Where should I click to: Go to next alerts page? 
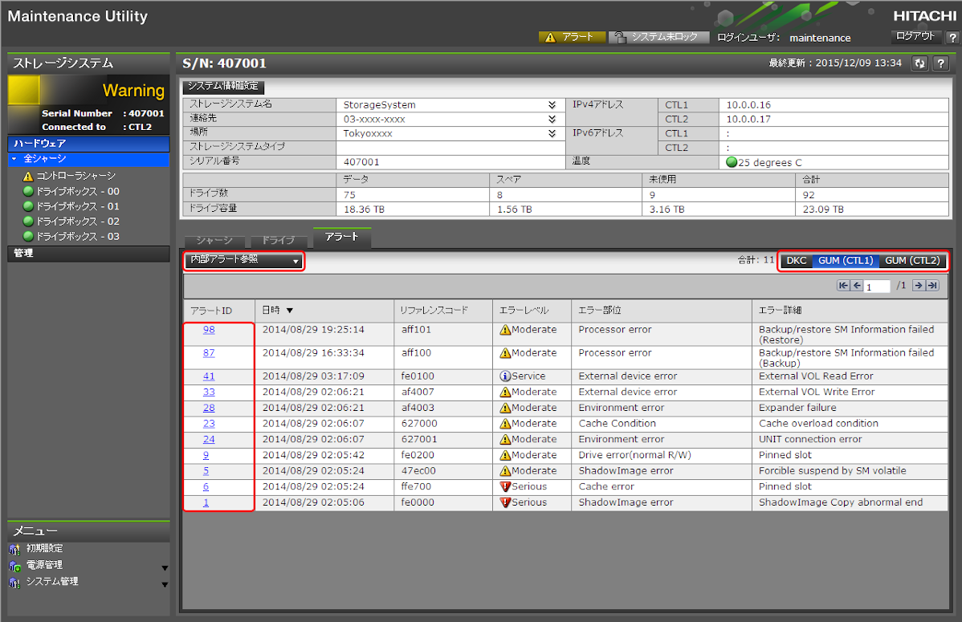click(919, 286)
